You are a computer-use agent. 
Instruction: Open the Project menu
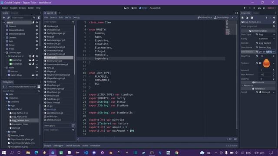[13, 8]
